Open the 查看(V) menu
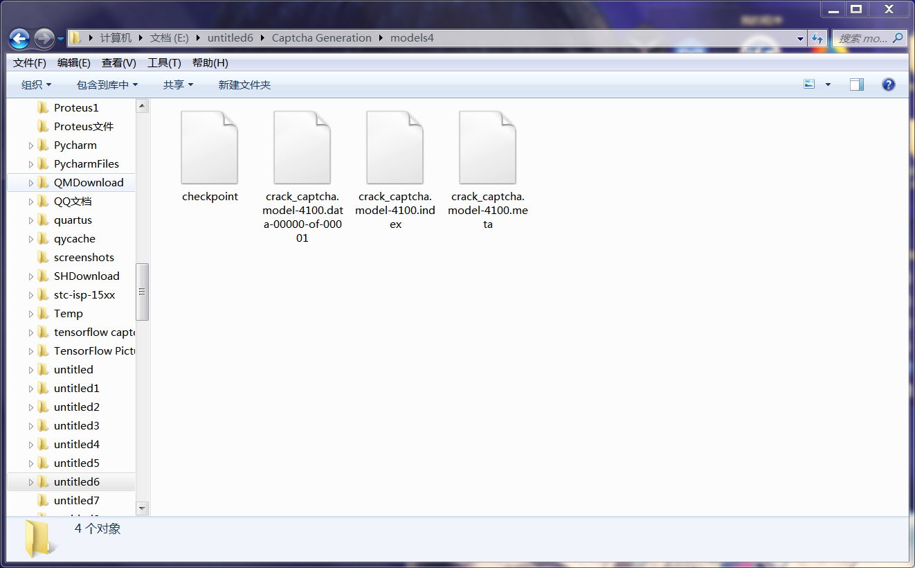 119,63
